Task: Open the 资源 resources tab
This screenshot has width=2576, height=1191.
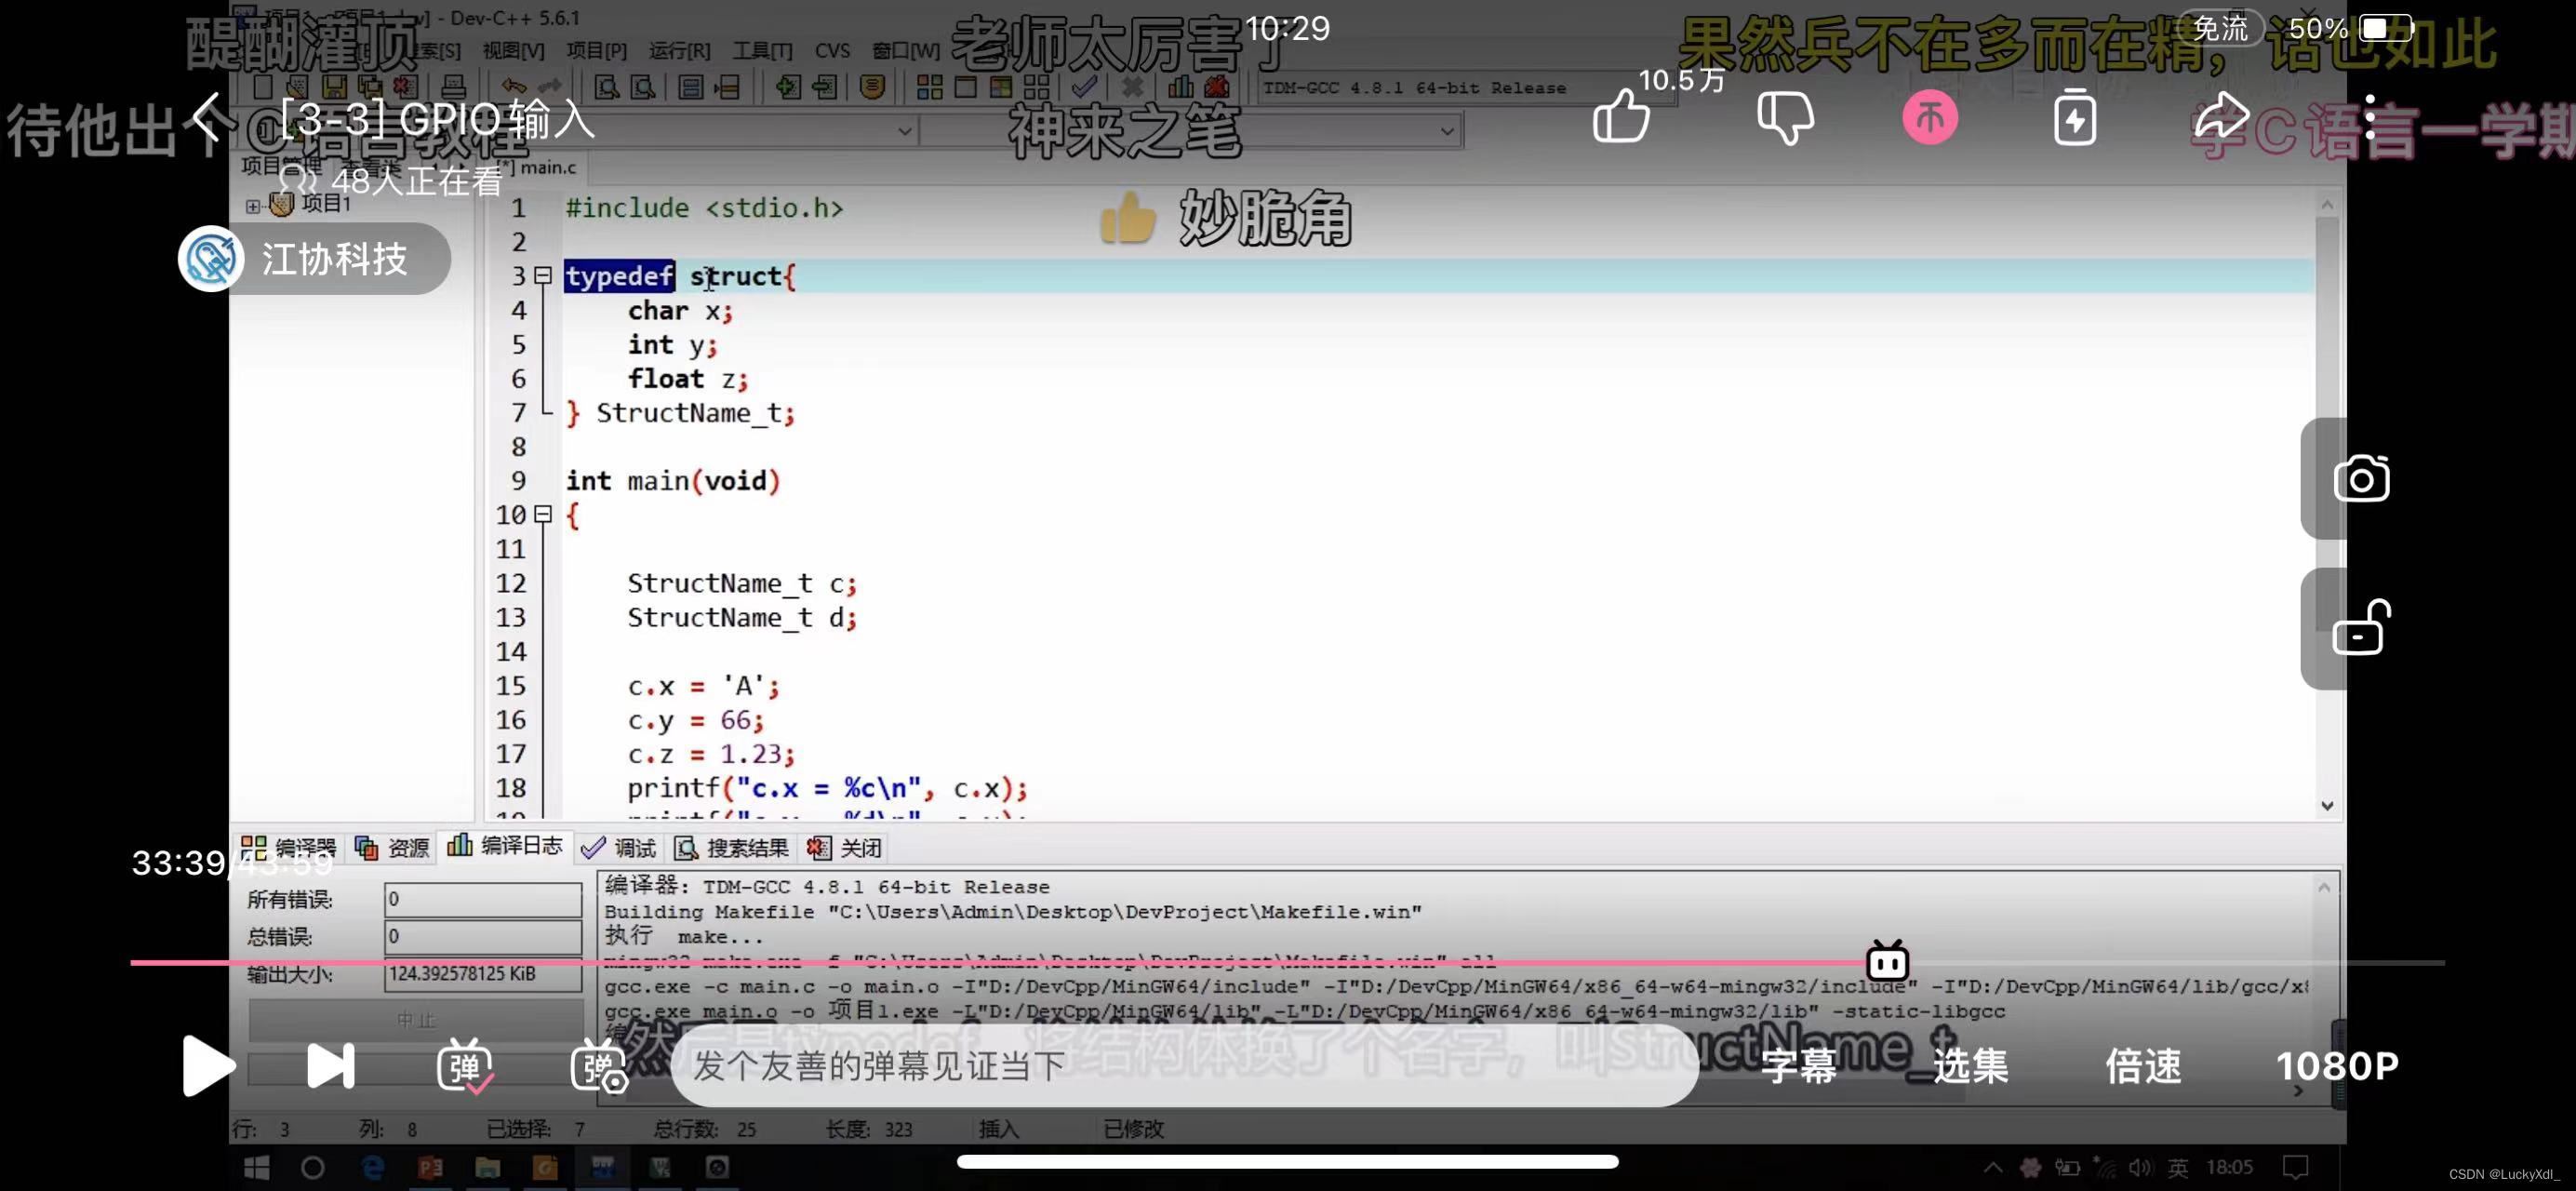Action: pos(392,848)
